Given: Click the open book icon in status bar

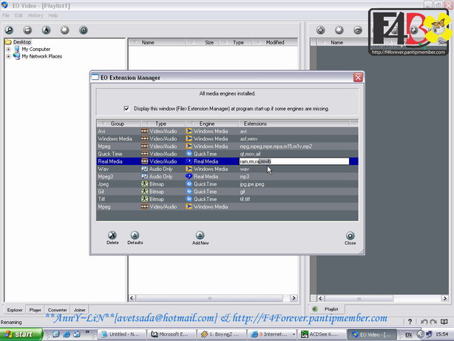Looking at the screenshot, I should 444,322.
